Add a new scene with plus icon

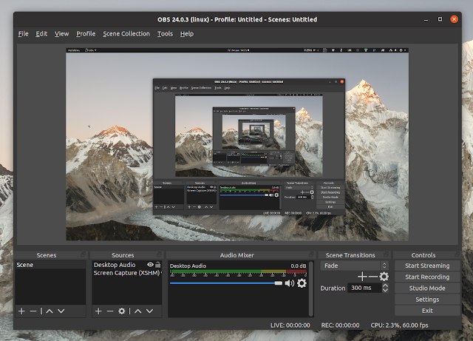(21, 311)
